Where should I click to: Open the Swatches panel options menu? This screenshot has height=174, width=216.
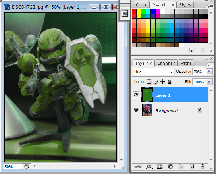tap(210, 7)
